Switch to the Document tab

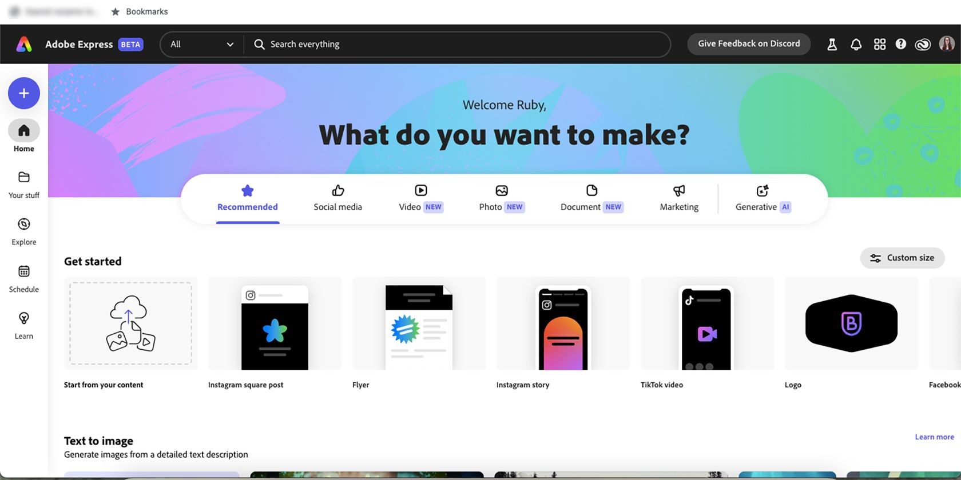(x=592, y=199)
